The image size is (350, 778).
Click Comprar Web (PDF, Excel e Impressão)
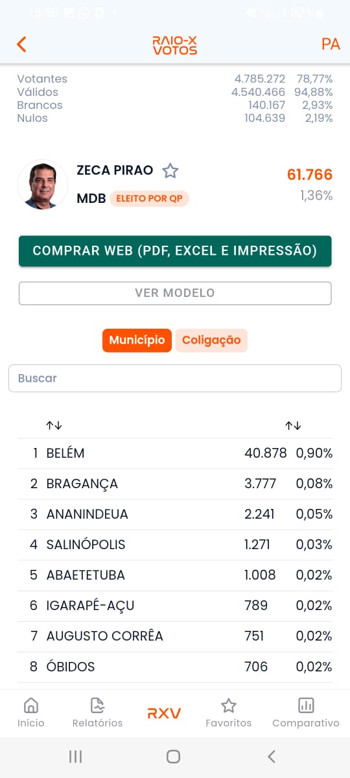(175, 251)
